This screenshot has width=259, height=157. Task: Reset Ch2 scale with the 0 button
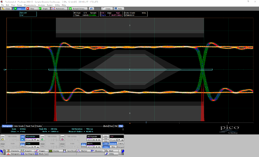tap(32, 140)
